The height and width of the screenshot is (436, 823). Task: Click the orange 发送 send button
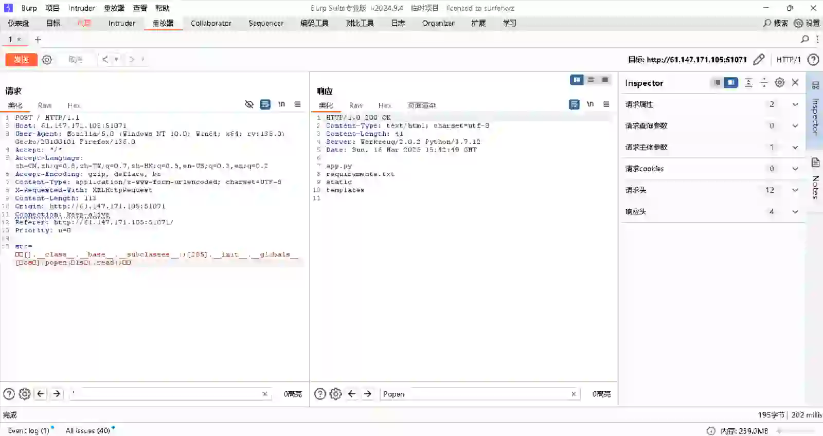point(21,60)
